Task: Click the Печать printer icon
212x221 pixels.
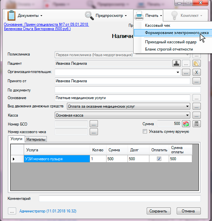Action: (x=139, y=16)
